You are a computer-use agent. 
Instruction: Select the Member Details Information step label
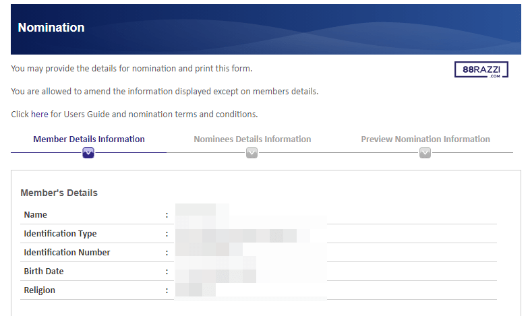coord(89,139)
